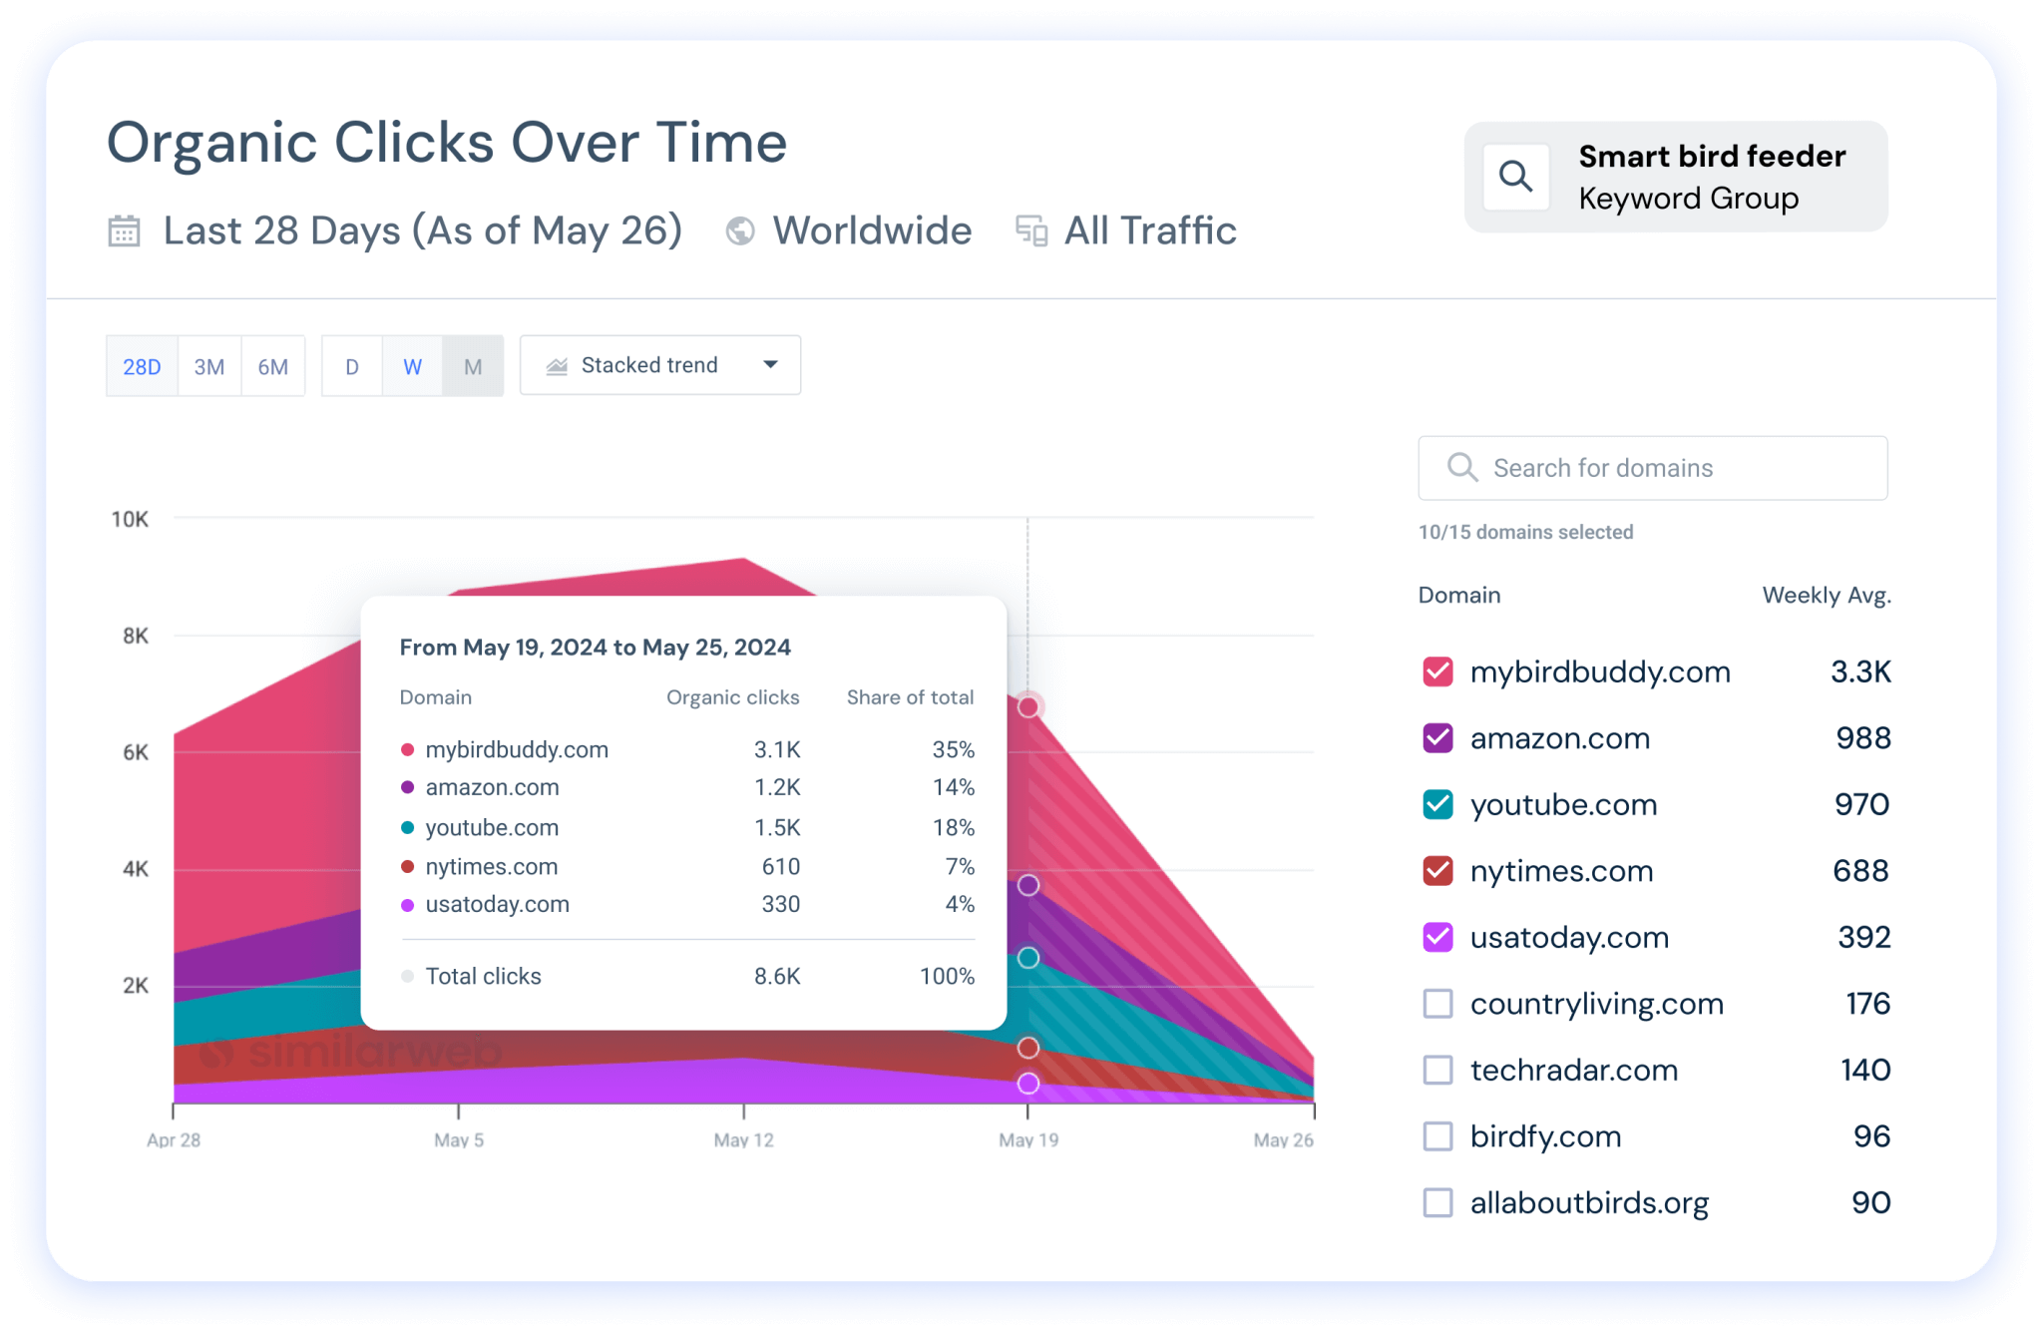Click the search icon in the domains field

point(1461,467)
